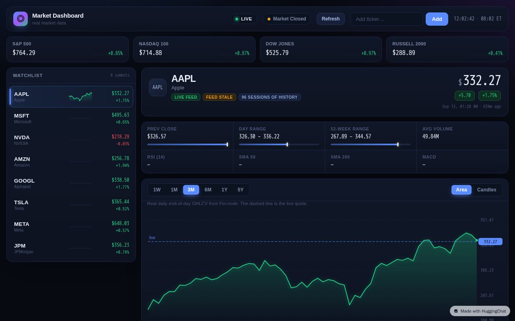Select AMZN in the watchlist
The image size is (515, 321).
click(71, 162)
